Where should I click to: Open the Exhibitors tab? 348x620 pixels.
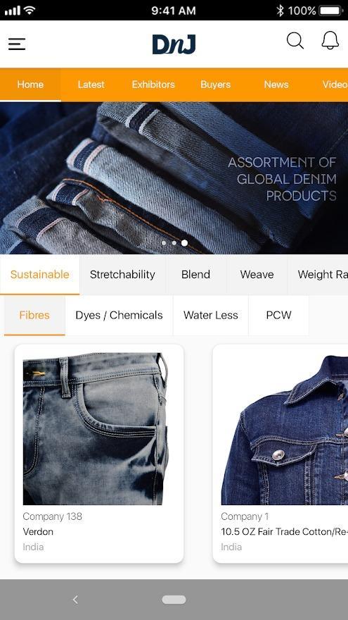(153, 85)
